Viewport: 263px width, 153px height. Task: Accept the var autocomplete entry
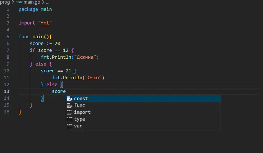tap(143, 126)
